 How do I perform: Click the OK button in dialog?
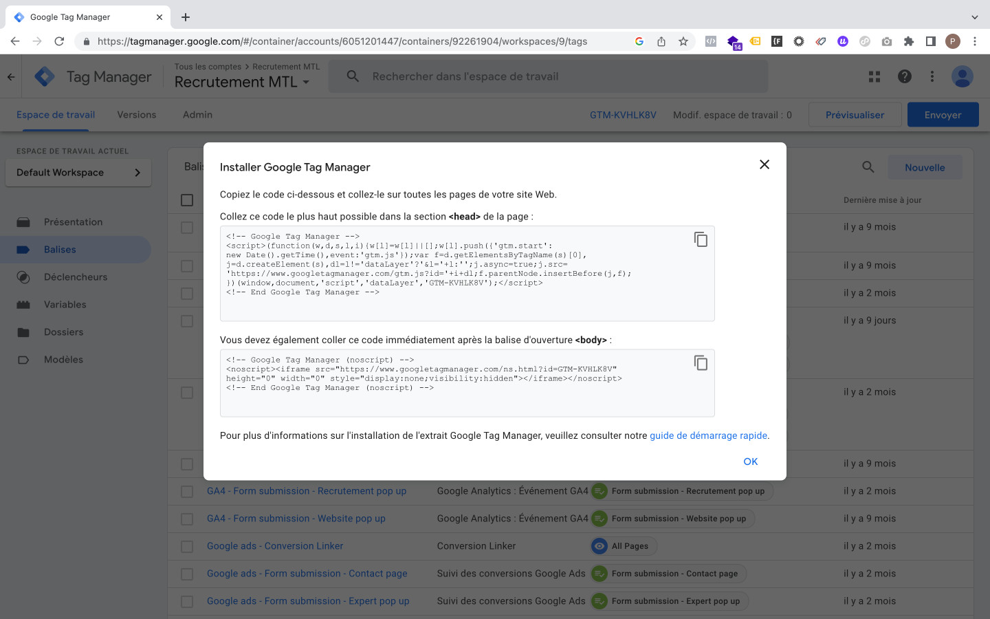(x=751, y=461)
